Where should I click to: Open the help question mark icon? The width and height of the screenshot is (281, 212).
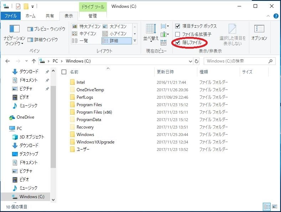click(x=276, y=16)
